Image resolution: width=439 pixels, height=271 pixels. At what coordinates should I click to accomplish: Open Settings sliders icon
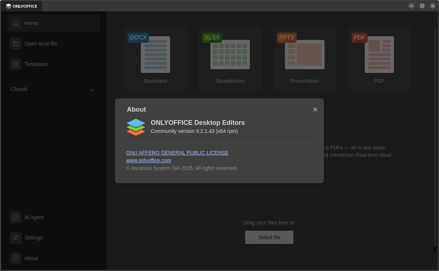point(16,238)
